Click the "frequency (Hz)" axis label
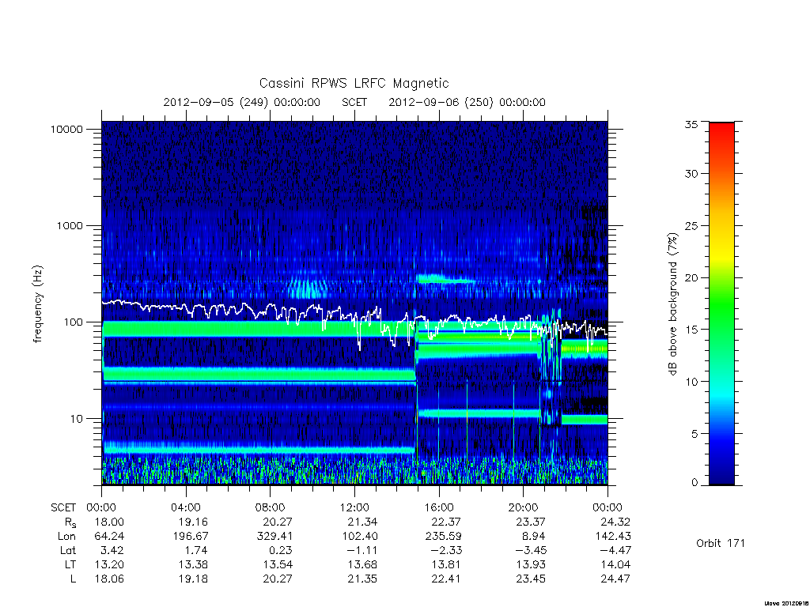Viewport: 810px width, 607px height. coord(37,304)
